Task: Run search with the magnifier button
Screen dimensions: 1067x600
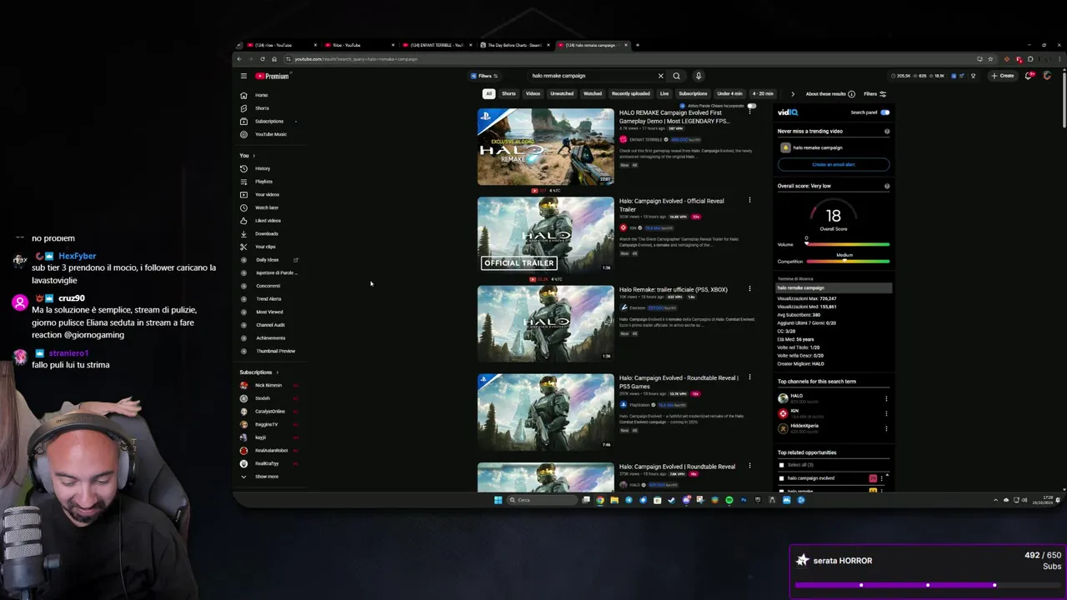Action: pos(676,76)
